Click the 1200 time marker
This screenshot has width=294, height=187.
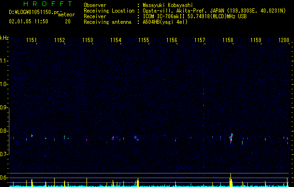[x=284, y=40]
